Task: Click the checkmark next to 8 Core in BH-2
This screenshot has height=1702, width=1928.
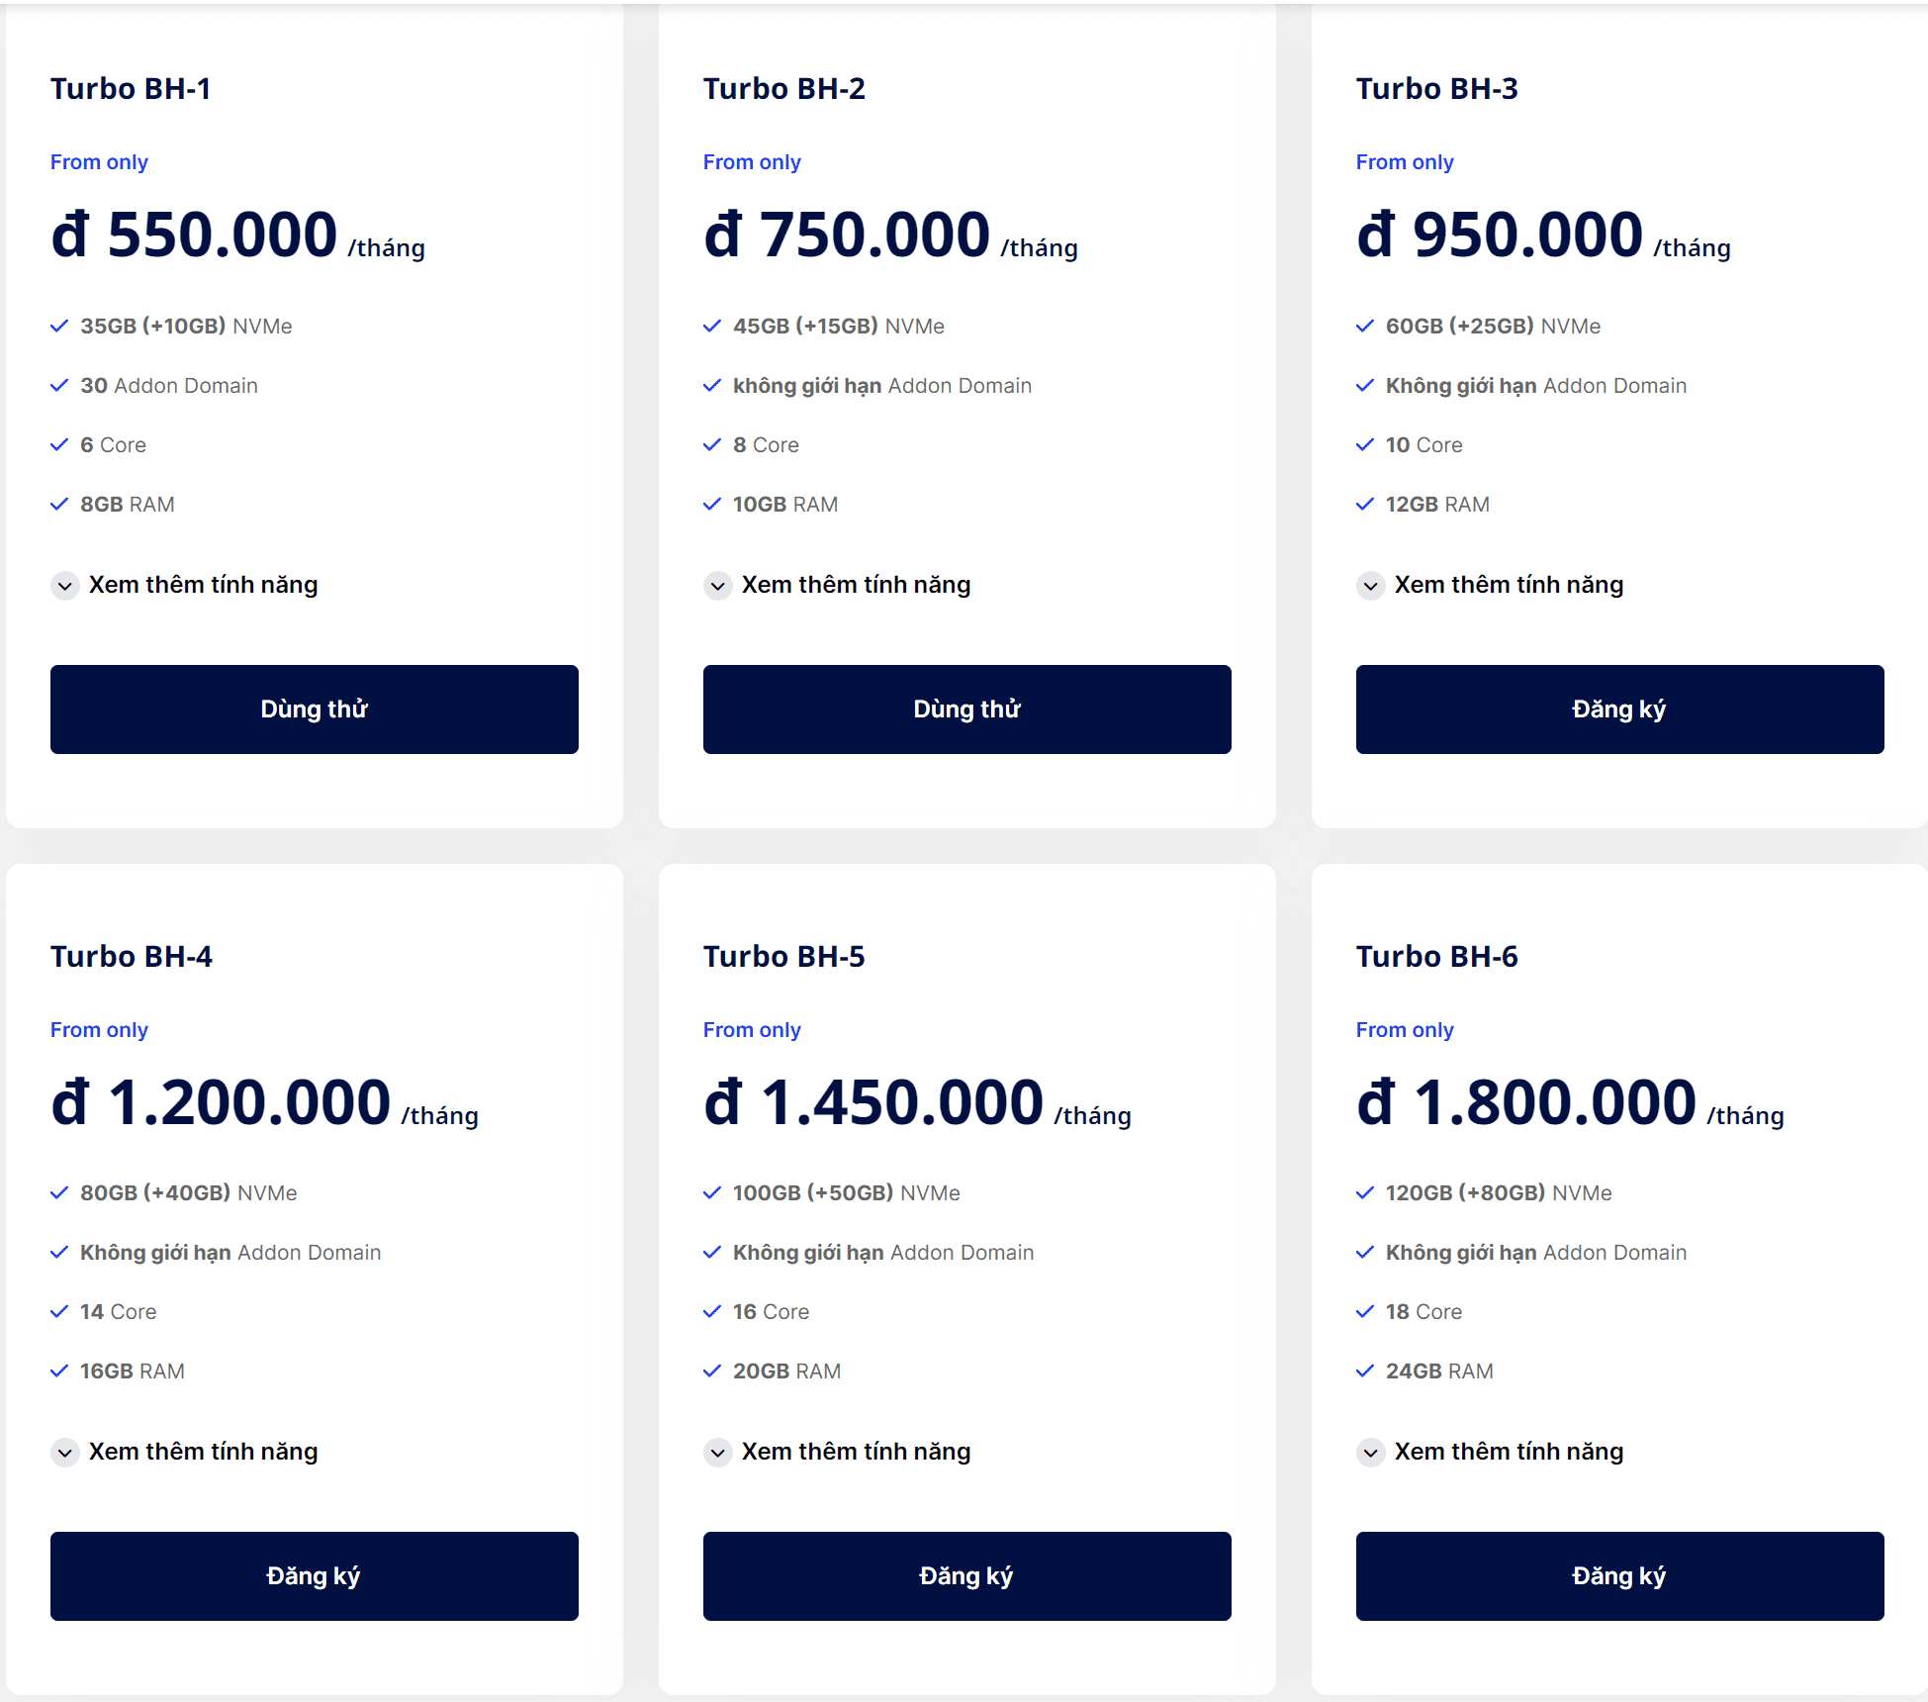Action: coord(712,444)
